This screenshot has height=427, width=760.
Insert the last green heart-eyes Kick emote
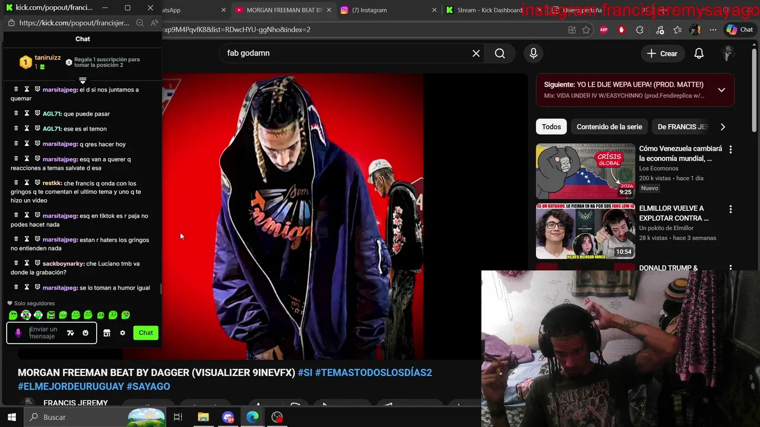pyautogui.click(x=126, y=315)
